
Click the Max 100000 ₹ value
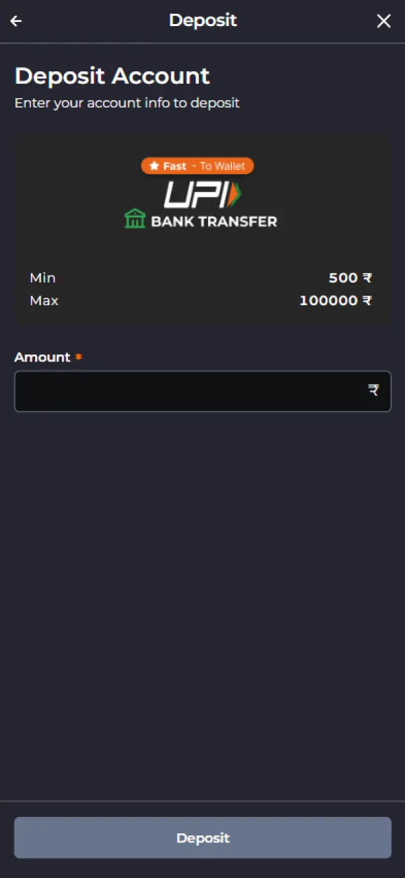pyautogui.click(x=336, y=300)
